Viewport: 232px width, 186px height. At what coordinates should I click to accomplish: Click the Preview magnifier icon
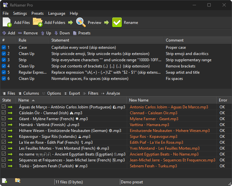coord(81,22)
